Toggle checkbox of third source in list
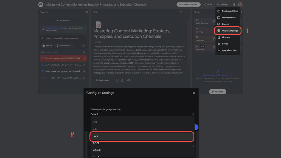This screenshot has height=158, width=281. click(84, 71)
